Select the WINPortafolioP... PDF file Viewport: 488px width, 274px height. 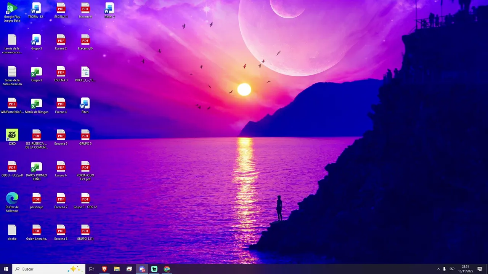tap(12, 106)
